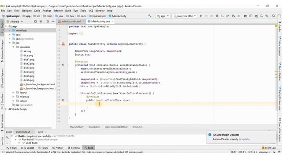Run the app with the green play icon
This screenshot has height=159, width=282.
201,16
